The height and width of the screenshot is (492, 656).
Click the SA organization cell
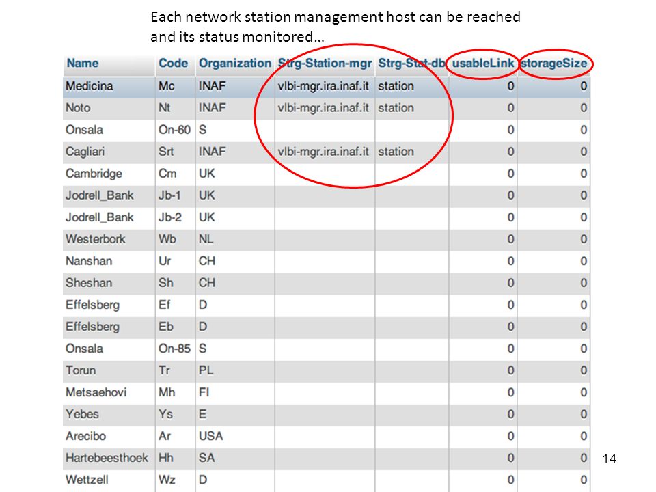coord(206,458)
